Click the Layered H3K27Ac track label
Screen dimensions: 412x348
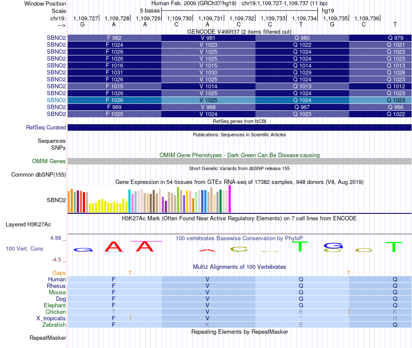pyautogui.click(x=28, y=225)
